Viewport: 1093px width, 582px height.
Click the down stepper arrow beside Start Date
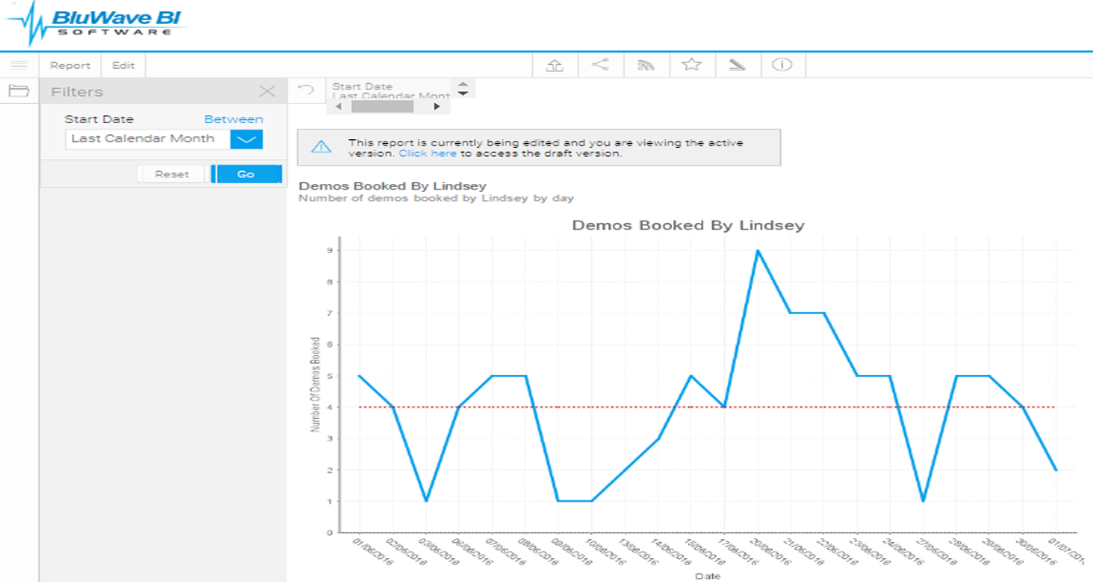pos(462,94)
